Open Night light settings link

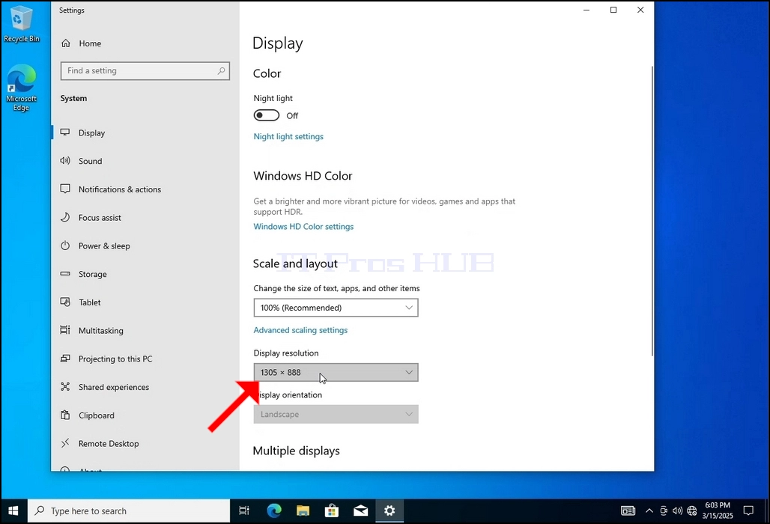pyautogui.click(x=288, y=136)
